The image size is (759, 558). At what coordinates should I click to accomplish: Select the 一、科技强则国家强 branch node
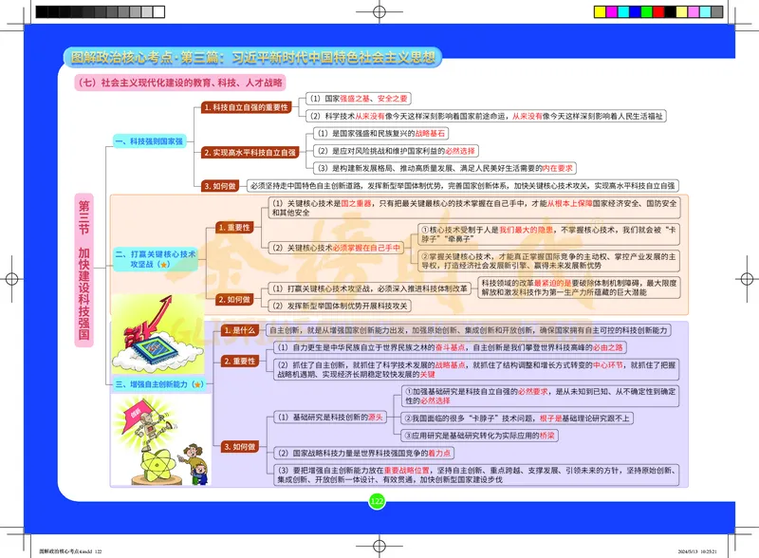point(149,140)
